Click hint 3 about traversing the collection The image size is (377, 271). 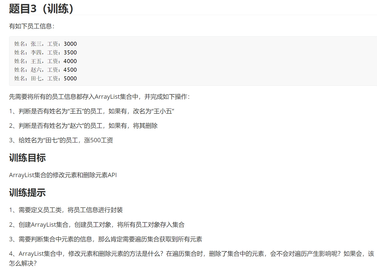pyautogui.click(x=106, y=239)
